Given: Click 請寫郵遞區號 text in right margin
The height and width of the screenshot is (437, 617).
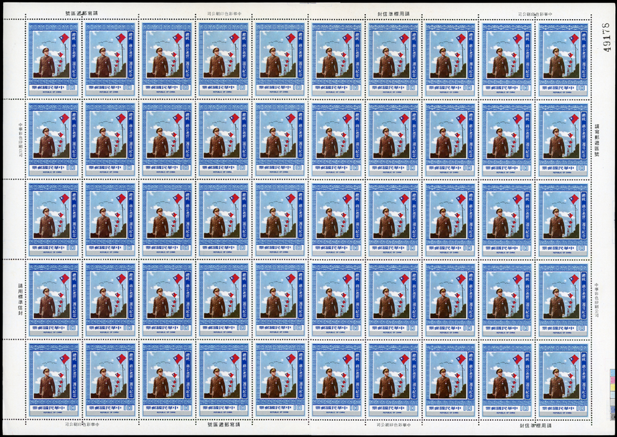Looking at the screenshot, I should tap(605, 141).
